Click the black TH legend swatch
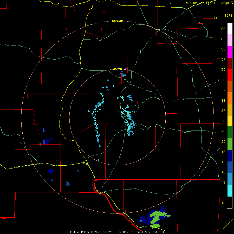 230,202
